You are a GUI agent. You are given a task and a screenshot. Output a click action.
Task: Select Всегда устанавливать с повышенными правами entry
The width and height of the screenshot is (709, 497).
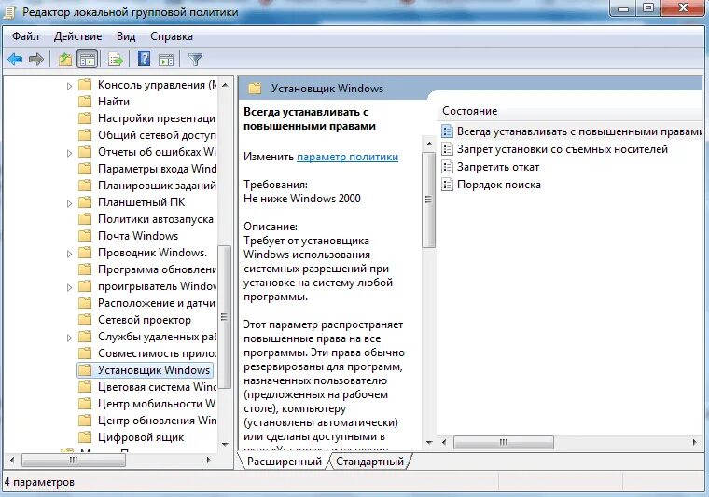tap(579, 131)
